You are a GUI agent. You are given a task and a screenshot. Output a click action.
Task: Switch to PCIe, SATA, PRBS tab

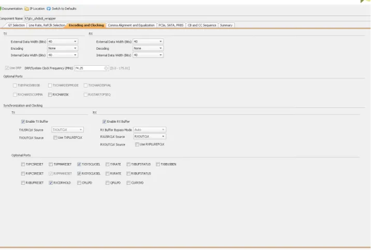tap(171, 25)
